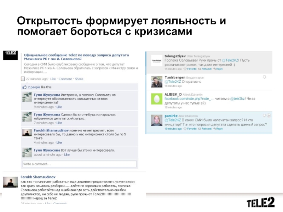This screenshot has width=283, height=212.
Task: Like the comment posted 4 minutes ago
Action: pyautogui.click(x=59, y=142)
